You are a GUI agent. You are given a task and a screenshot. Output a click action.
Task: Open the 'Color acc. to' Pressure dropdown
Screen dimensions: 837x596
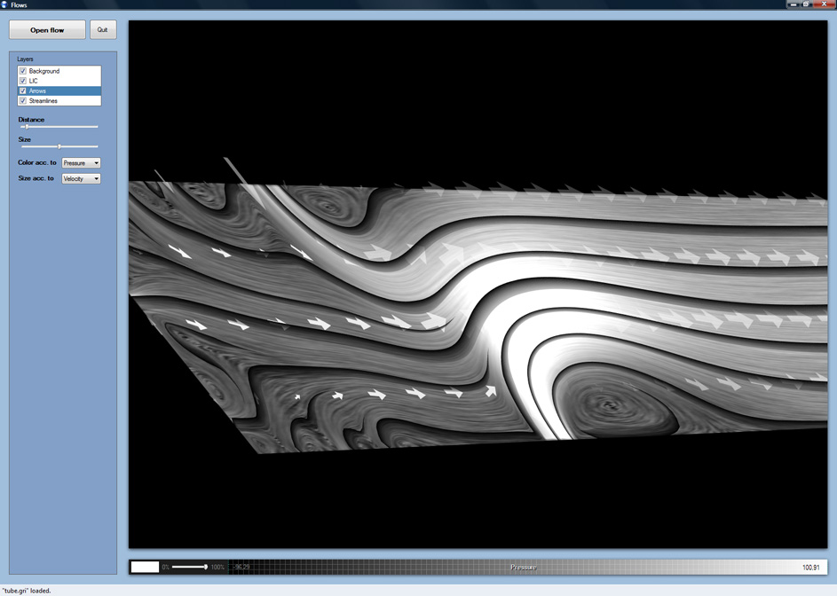[x=81, y=163]
